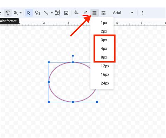Viewport: 166px width, 138px height.
Task: Choose the Select arrow cursor tool
Action: [29, 13]
